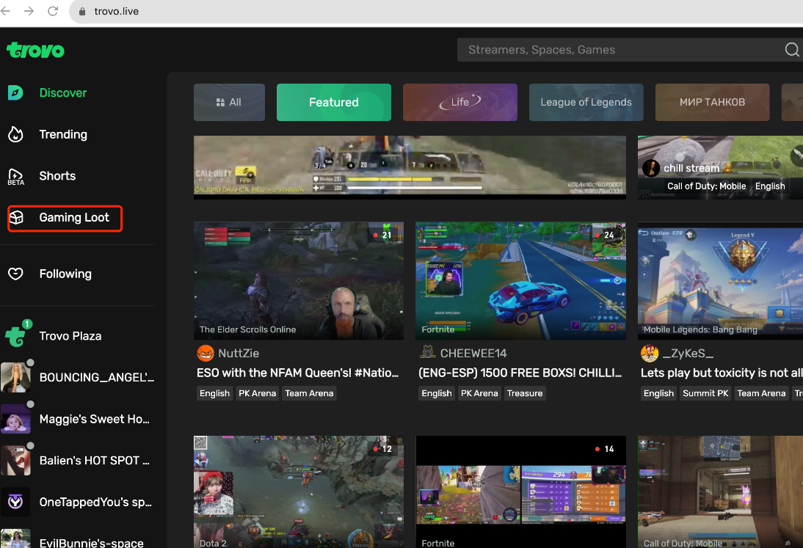Viewport: 803px width, 548px height.
Task: Click the Trovo Plaza icon
Action: tap(16, 336)
